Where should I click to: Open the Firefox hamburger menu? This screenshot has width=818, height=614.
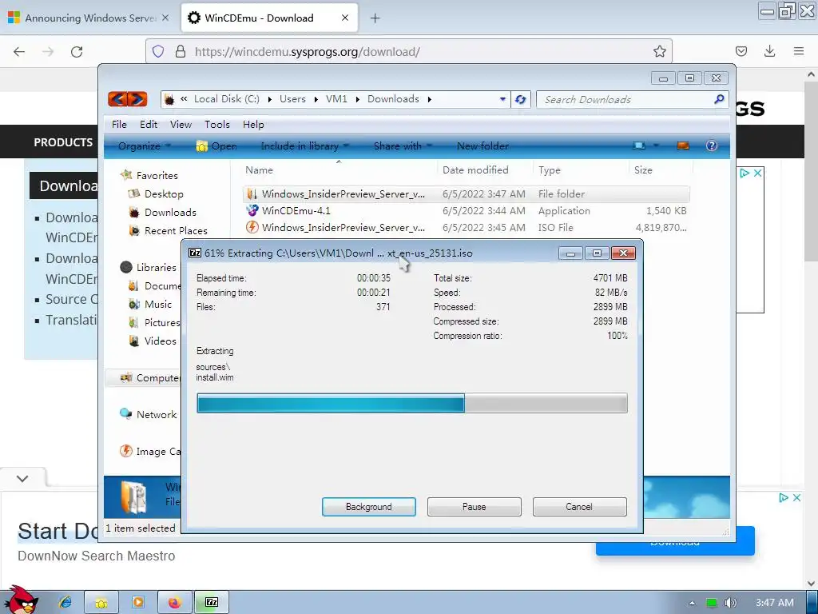[x=799, y=51]
